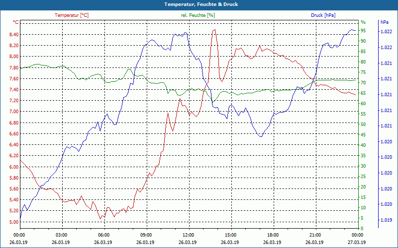Click the temperature axis value "5,20"
This screenshot has height=248, width=398.
tap(14, 211)
